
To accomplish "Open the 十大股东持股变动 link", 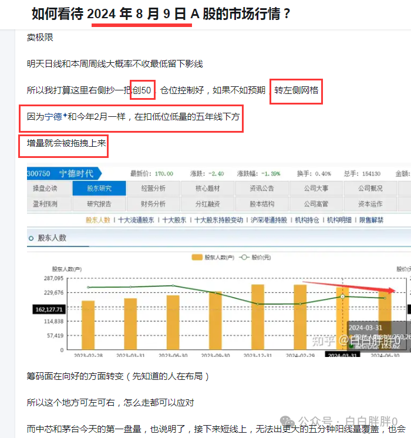I will [218, 220].
